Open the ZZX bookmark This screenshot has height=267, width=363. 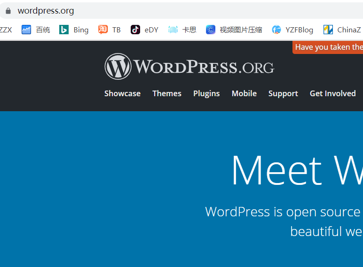click(x=6, y=30)
